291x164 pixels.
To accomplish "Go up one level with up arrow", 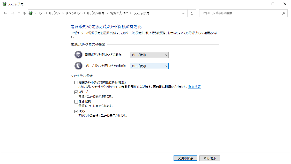I will tap(24, 13).
